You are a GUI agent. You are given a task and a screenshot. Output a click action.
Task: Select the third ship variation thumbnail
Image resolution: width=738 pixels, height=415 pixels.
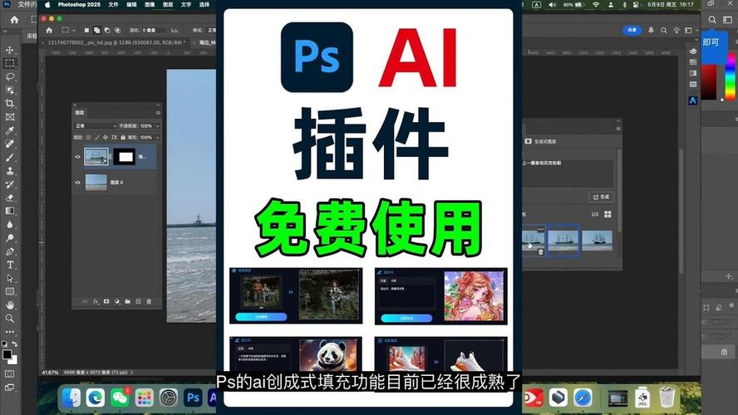coord(598,240)
